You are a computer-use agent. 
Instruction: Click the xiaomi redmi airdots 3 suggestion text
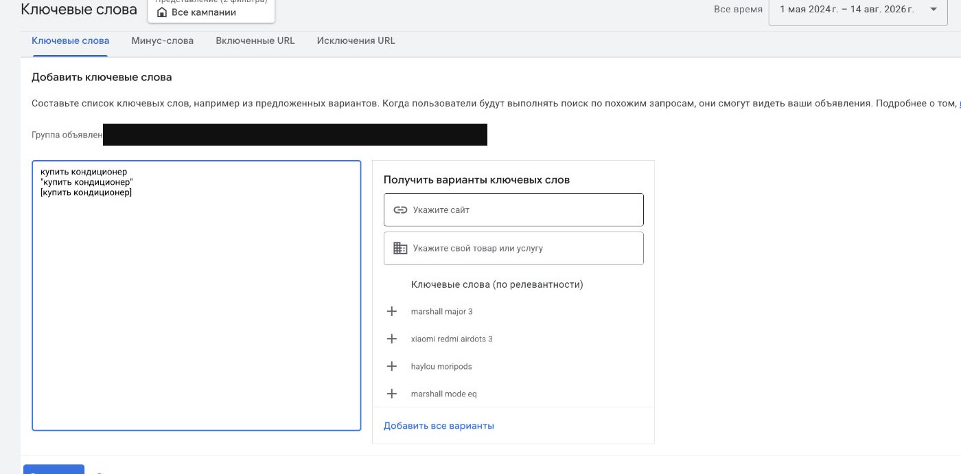452,339
